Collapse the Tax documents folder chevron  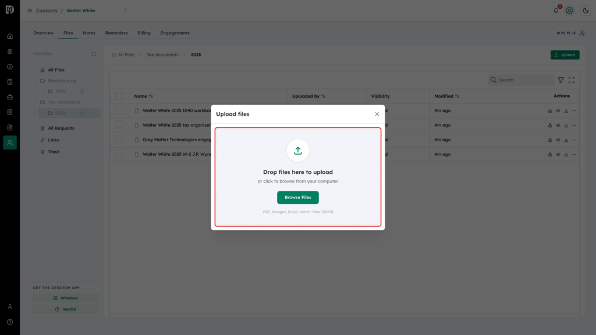coord(37,102)
